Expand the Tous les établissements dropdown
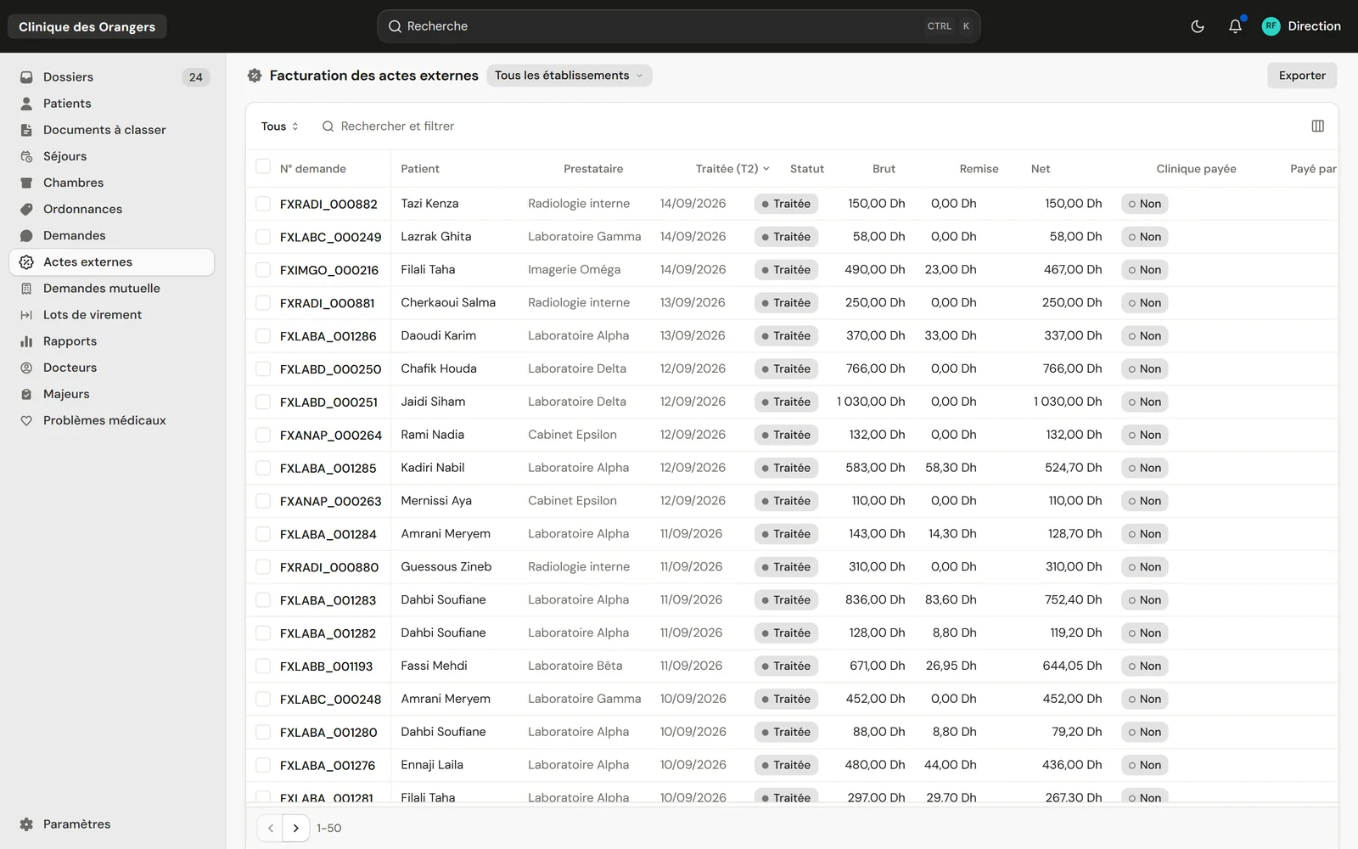1358x849 pixels. tap(570, 76)
